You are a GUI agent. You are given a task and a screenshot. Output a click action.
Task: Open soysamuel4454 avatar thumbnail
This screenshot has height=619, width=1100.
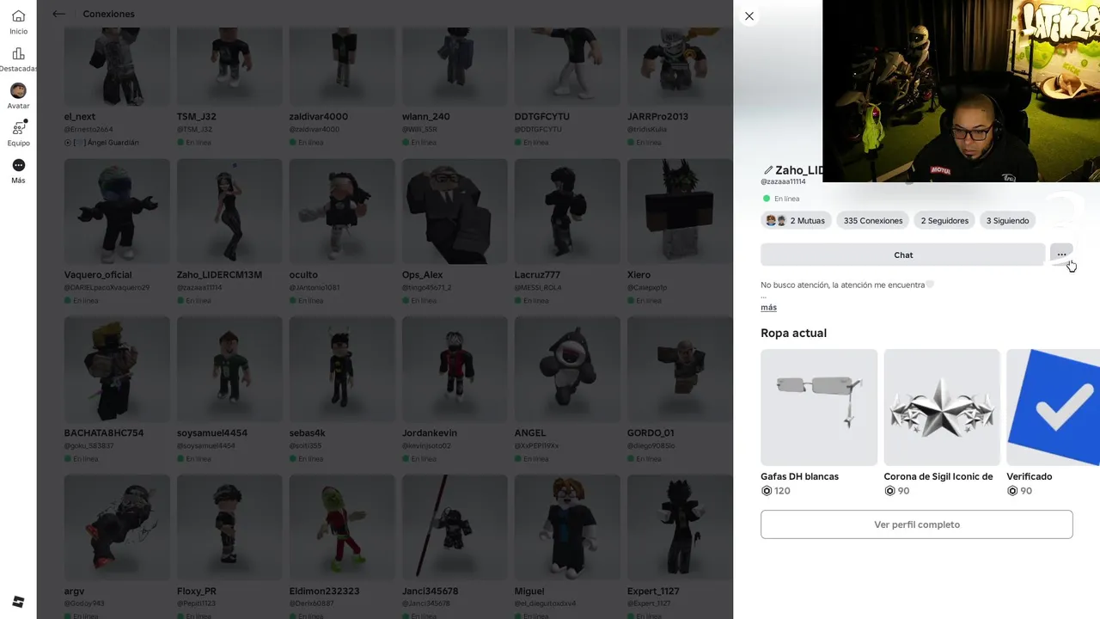coord(229,370)
